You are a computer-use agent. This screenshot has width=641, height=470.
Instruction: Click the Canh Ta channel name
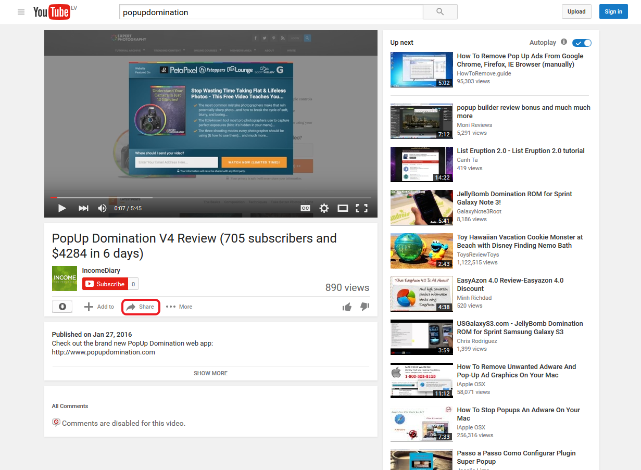point(467,160)
